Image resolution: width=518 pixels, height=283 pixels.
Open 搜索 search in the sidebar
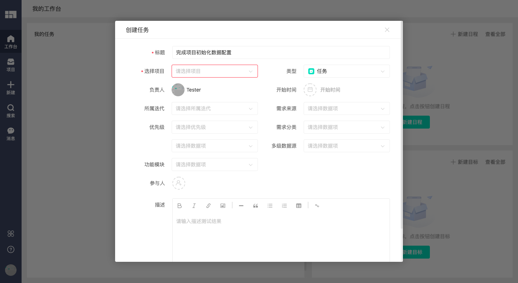pos(11,111)
